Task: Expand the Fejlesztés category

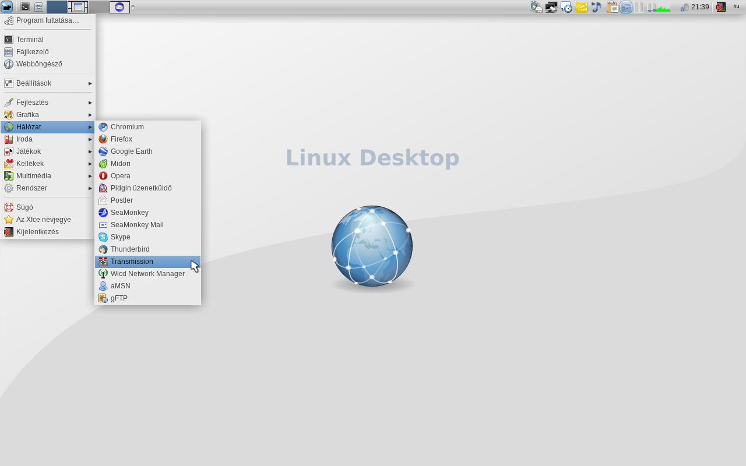Action: (x=48, y=103)
